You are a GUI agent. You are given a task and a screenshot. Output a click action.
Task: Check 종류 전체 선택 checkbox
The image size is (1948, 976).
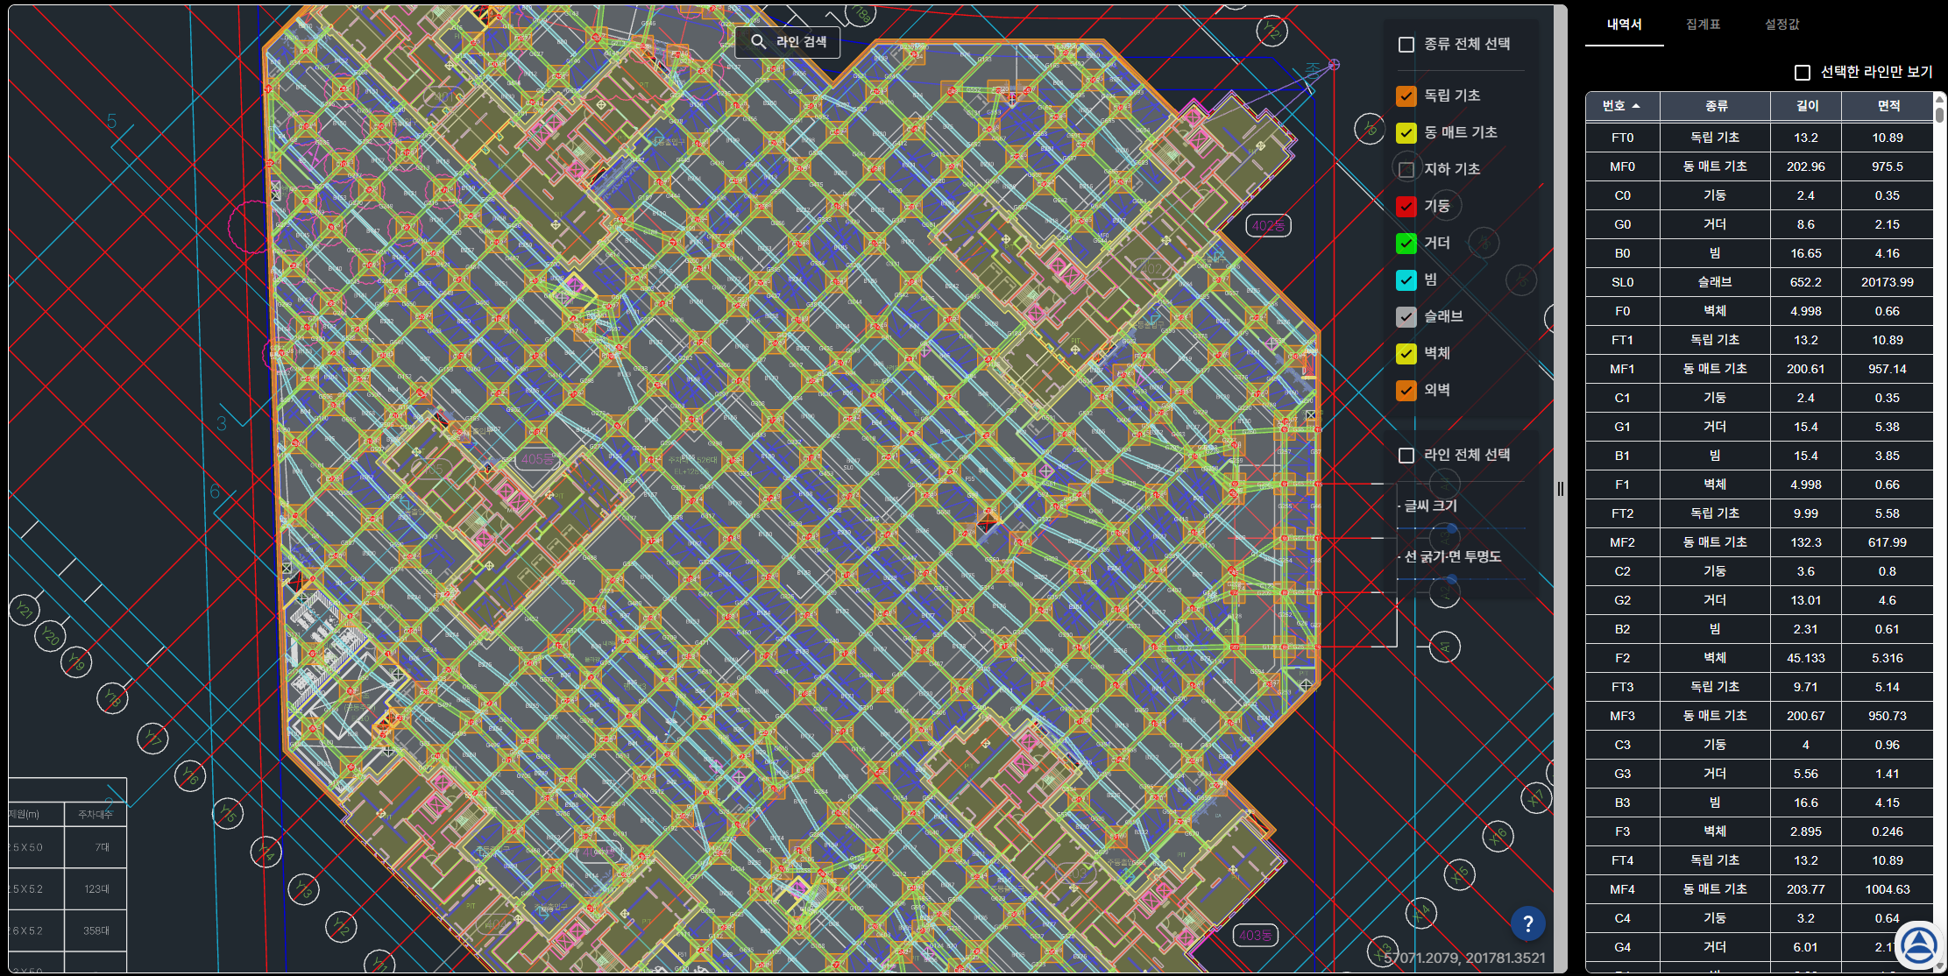[1406, 44]
